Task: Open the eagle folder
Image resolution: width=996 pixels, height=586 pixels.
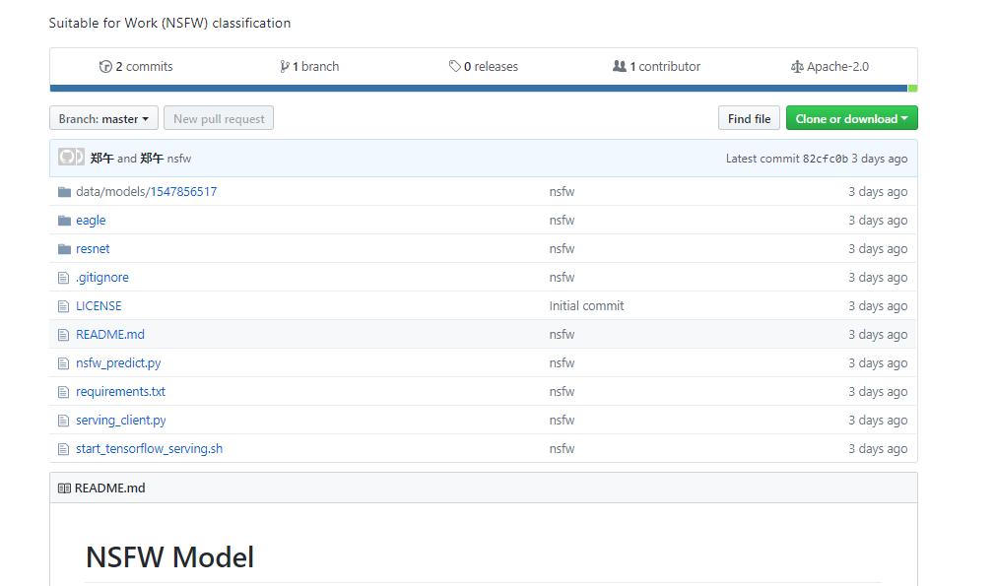Action: (91, 221)
